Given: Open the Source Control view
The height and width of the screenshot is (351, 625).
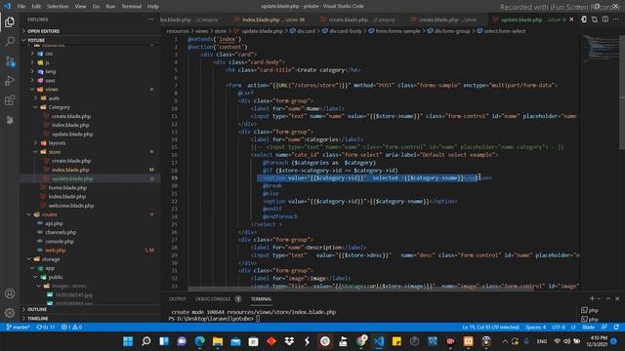Looking at the screenshot, I should point(10,61).
